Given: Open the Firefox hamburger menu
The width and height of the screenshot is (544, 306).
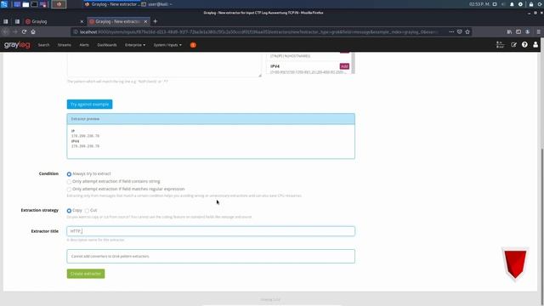Looking at the screenshot, I should pos(538,32).
